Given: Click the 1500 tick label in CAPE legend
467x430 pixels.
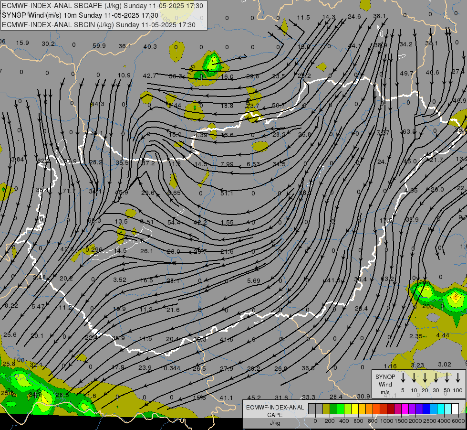Looking at the screenshot, I should 401,421.
